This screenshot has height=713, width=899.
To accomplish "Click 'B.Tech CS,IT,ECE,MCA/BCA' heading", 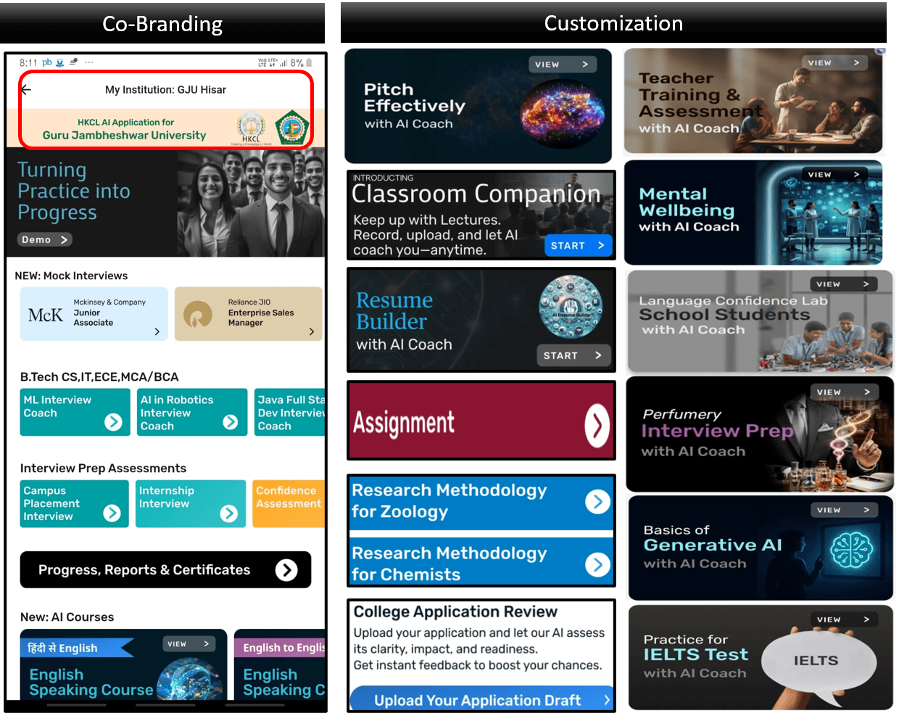I will pyautogui.click(x=99, y=376).
